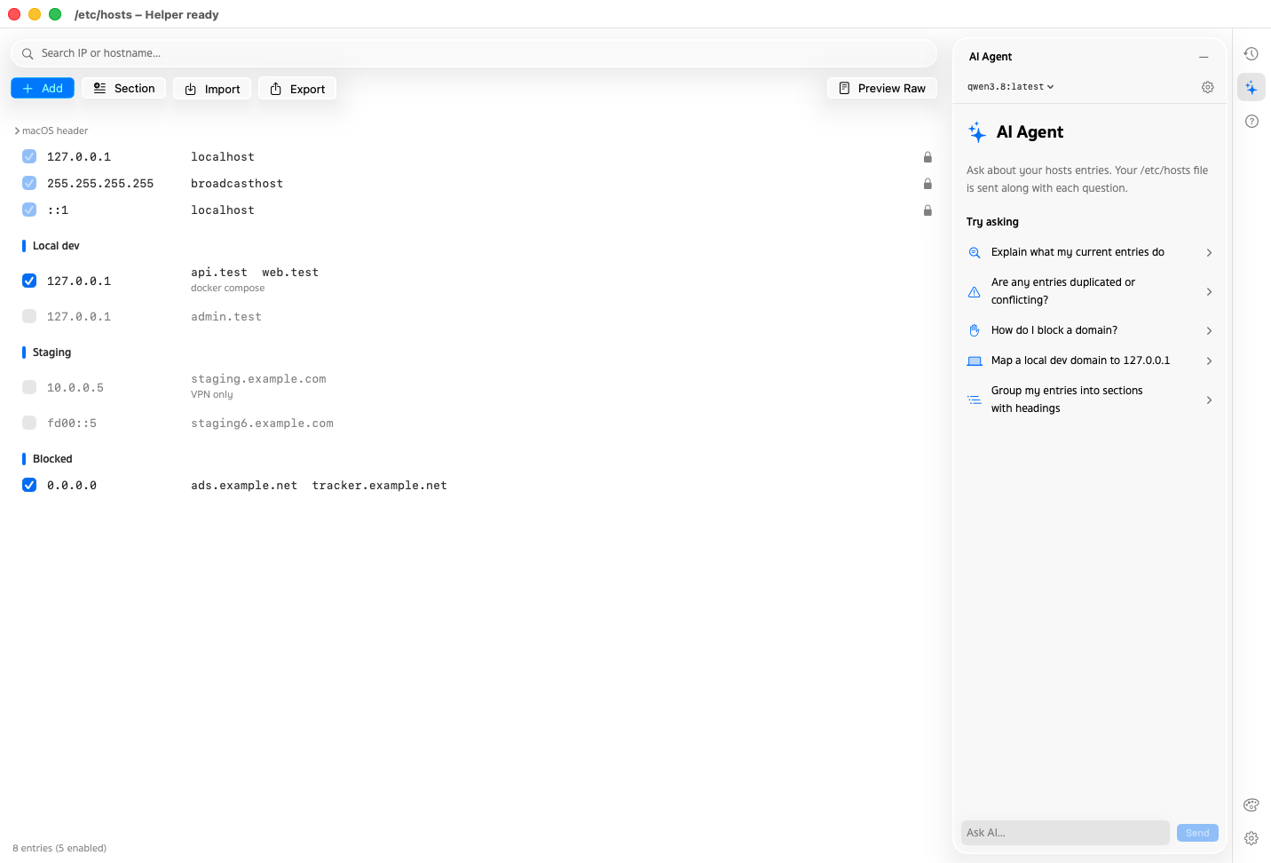
Task: Click the search magnifier icon
Action: (28, 53)
